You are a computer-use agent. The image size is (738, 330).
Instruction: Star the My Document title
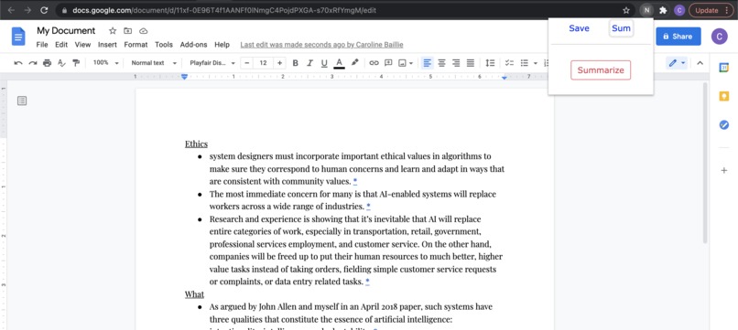coord(113,31)
